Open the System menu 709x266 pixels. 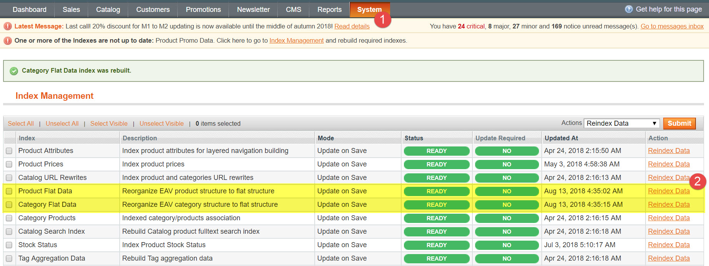tap(369, 10)
